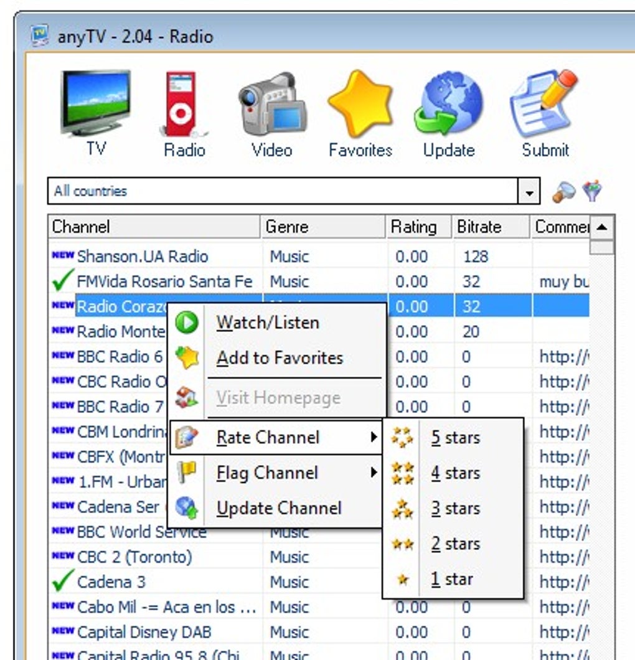Sort by the Bitrate column header
This screenshot has width=635, height=660.
click(491, 227)
